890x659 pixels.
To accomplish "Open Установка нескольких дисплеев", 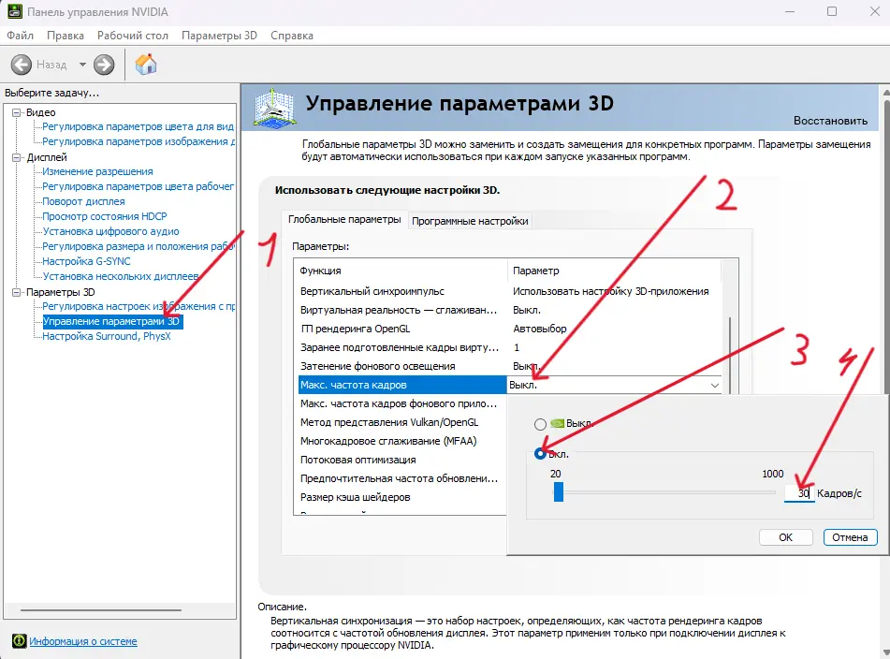I will (x=121, y=276).
